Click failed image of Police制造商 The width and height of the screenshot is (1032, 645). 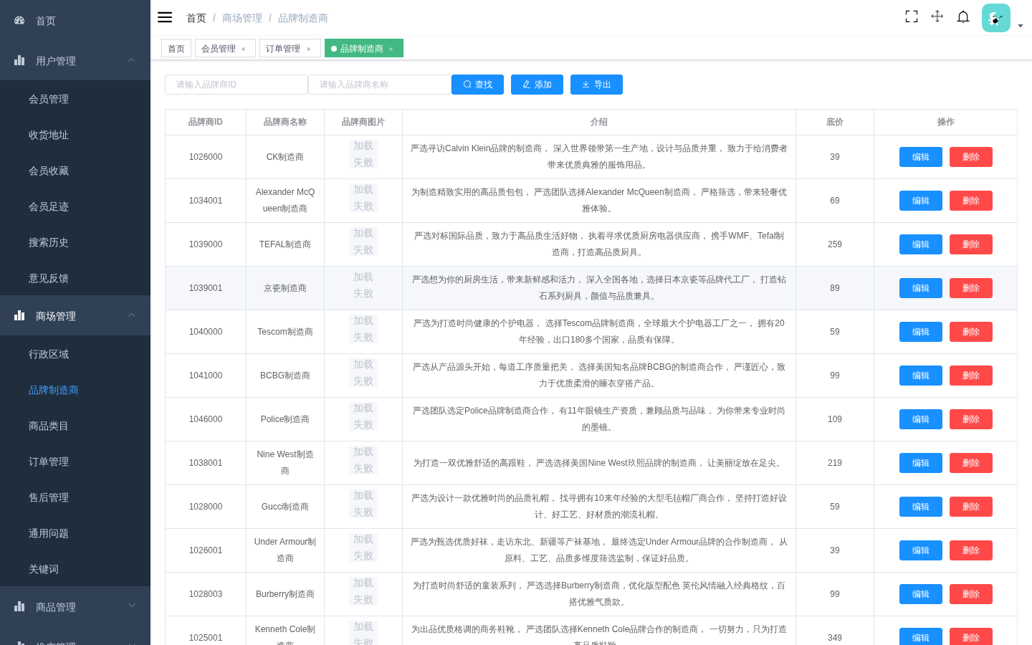[363, 416]
